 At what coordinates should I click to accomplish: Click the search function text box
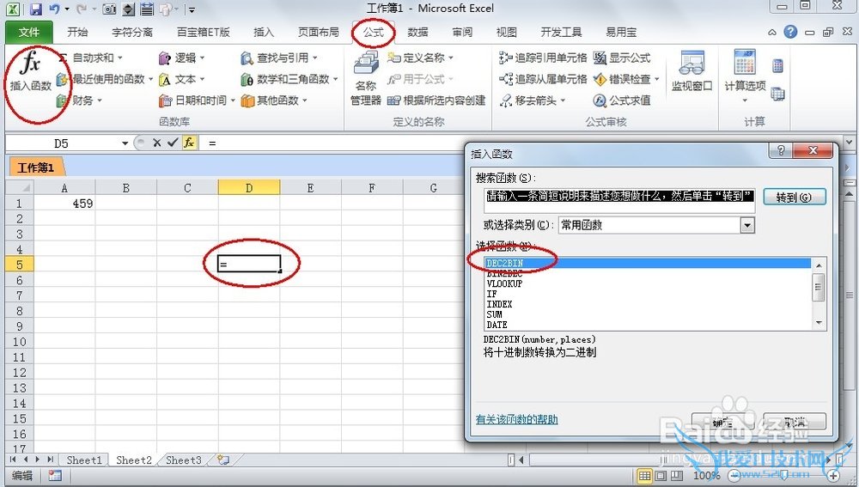[x=619, y=200]
